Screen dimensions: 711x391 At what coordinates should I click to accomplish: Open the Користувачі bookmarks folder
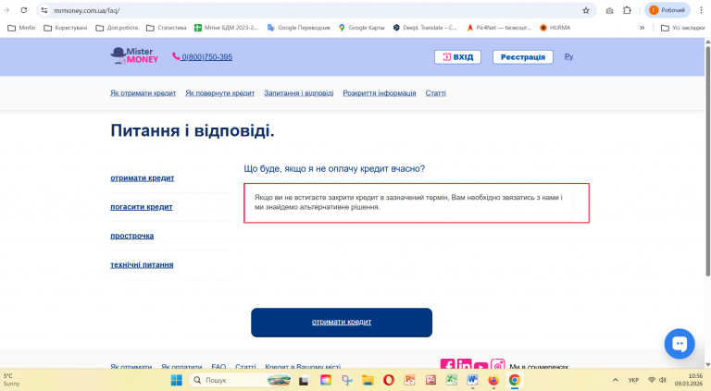(x=66, y=28)
